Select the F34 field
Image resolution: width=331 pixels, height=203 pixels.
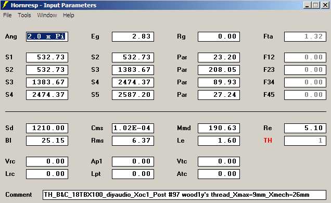[x=305, y=82]
